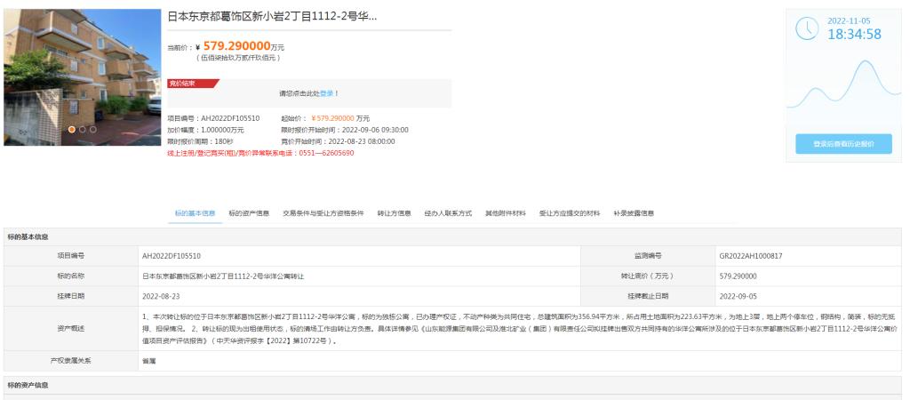Screen dimensions: 910x400
Task: Select the third carousel dot
Action: 93,129
